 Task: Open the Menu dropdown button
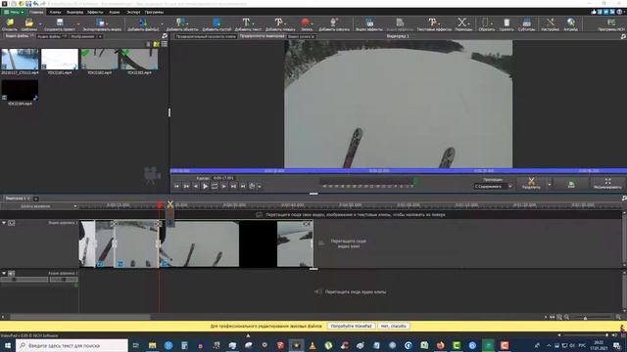click(14, 12)
